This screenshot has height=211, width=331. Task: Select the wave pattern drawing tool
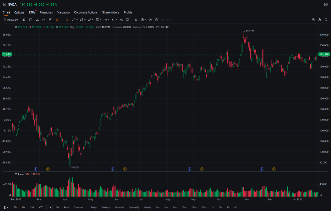[x=89, y=20]
